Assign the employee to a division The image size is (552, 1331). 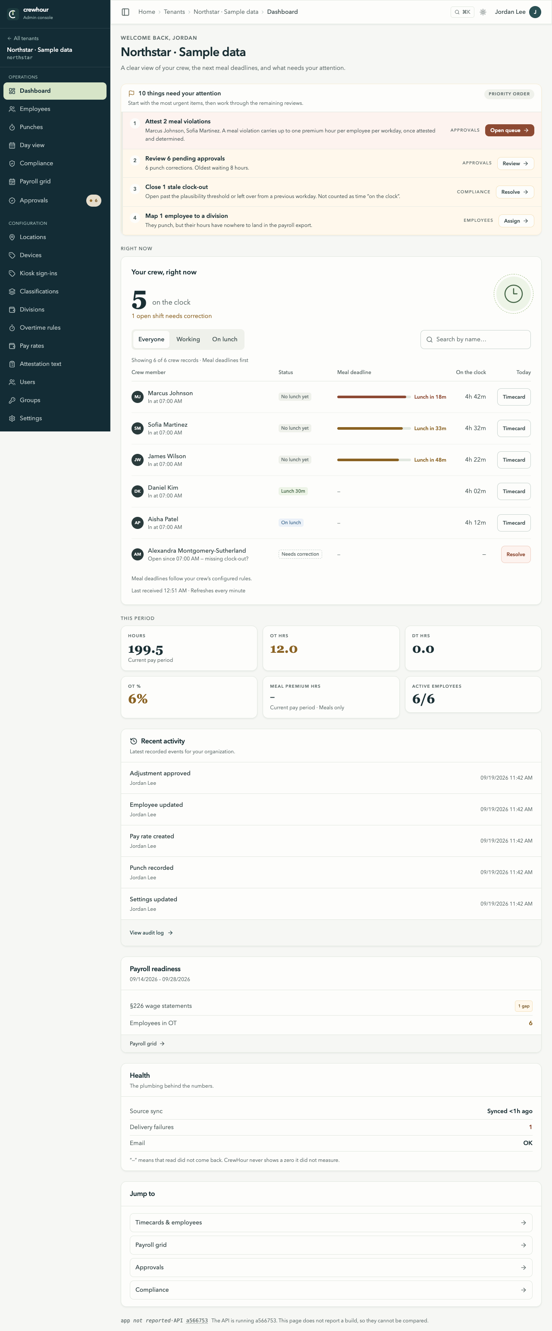(516, 220)
